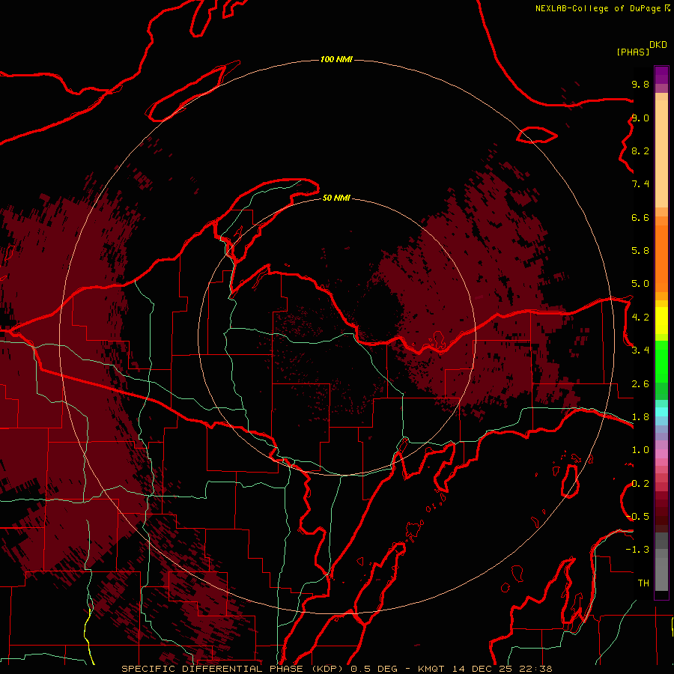
Task: Click the 3.4 legend value
Action: 640,350
